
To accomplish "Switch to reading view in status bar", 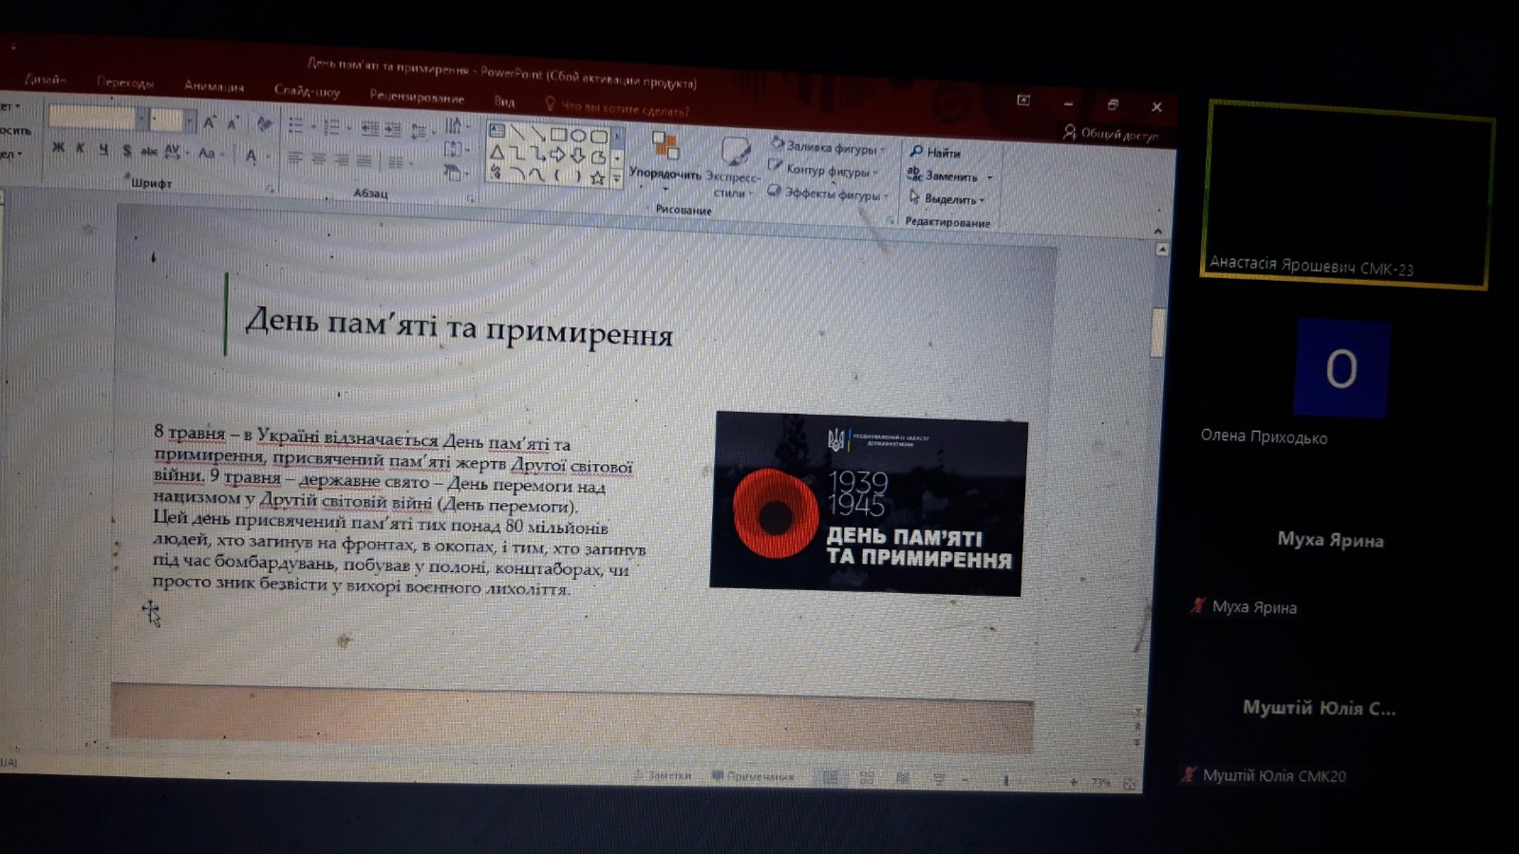I will tap(902, 778).
